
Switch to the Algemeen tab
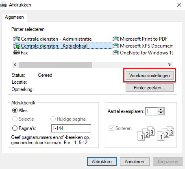[x=14, y=17]
